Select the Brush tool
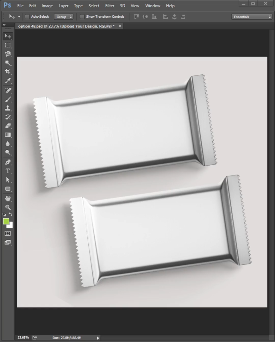This screenshot has width=275, height=342. coord(8,99)
